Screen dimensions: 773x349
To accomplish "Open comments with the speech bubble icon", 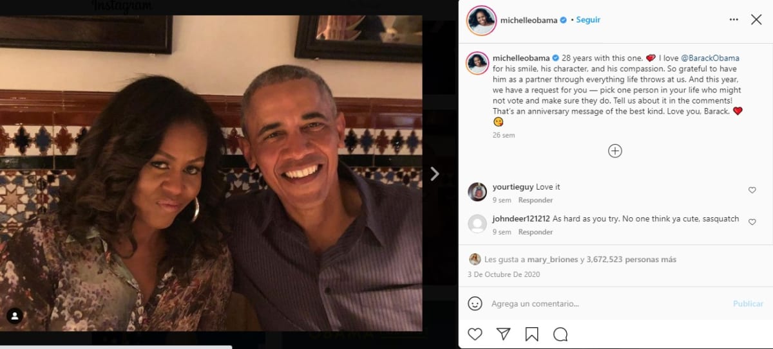I will point(560,334).
